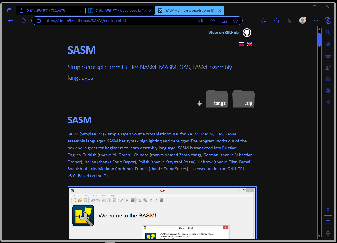Open sidebar search

tap(328, 32)
